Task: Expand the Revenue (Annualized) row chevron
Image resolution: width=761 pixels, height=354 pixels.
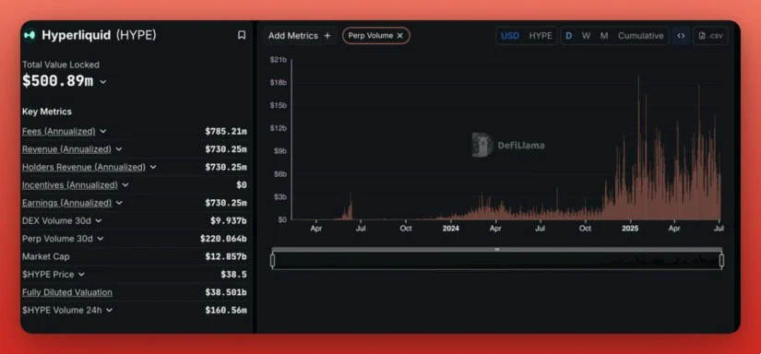Action: point(119,149)
